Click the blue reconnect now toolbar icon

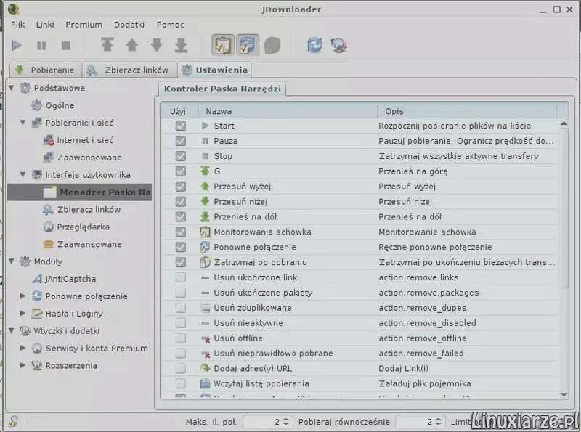pos(314,45)
